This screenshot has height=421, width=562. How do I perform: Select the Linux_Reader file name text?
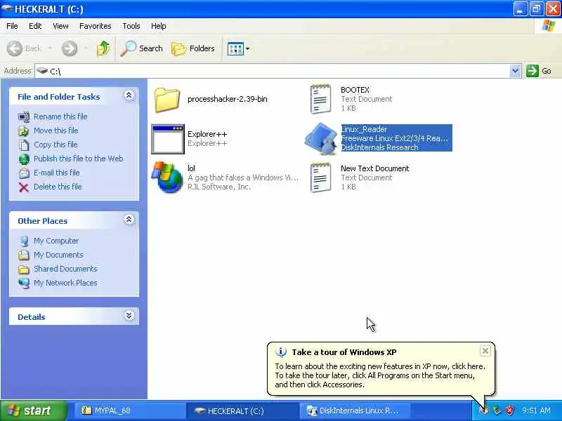point(364,129)
